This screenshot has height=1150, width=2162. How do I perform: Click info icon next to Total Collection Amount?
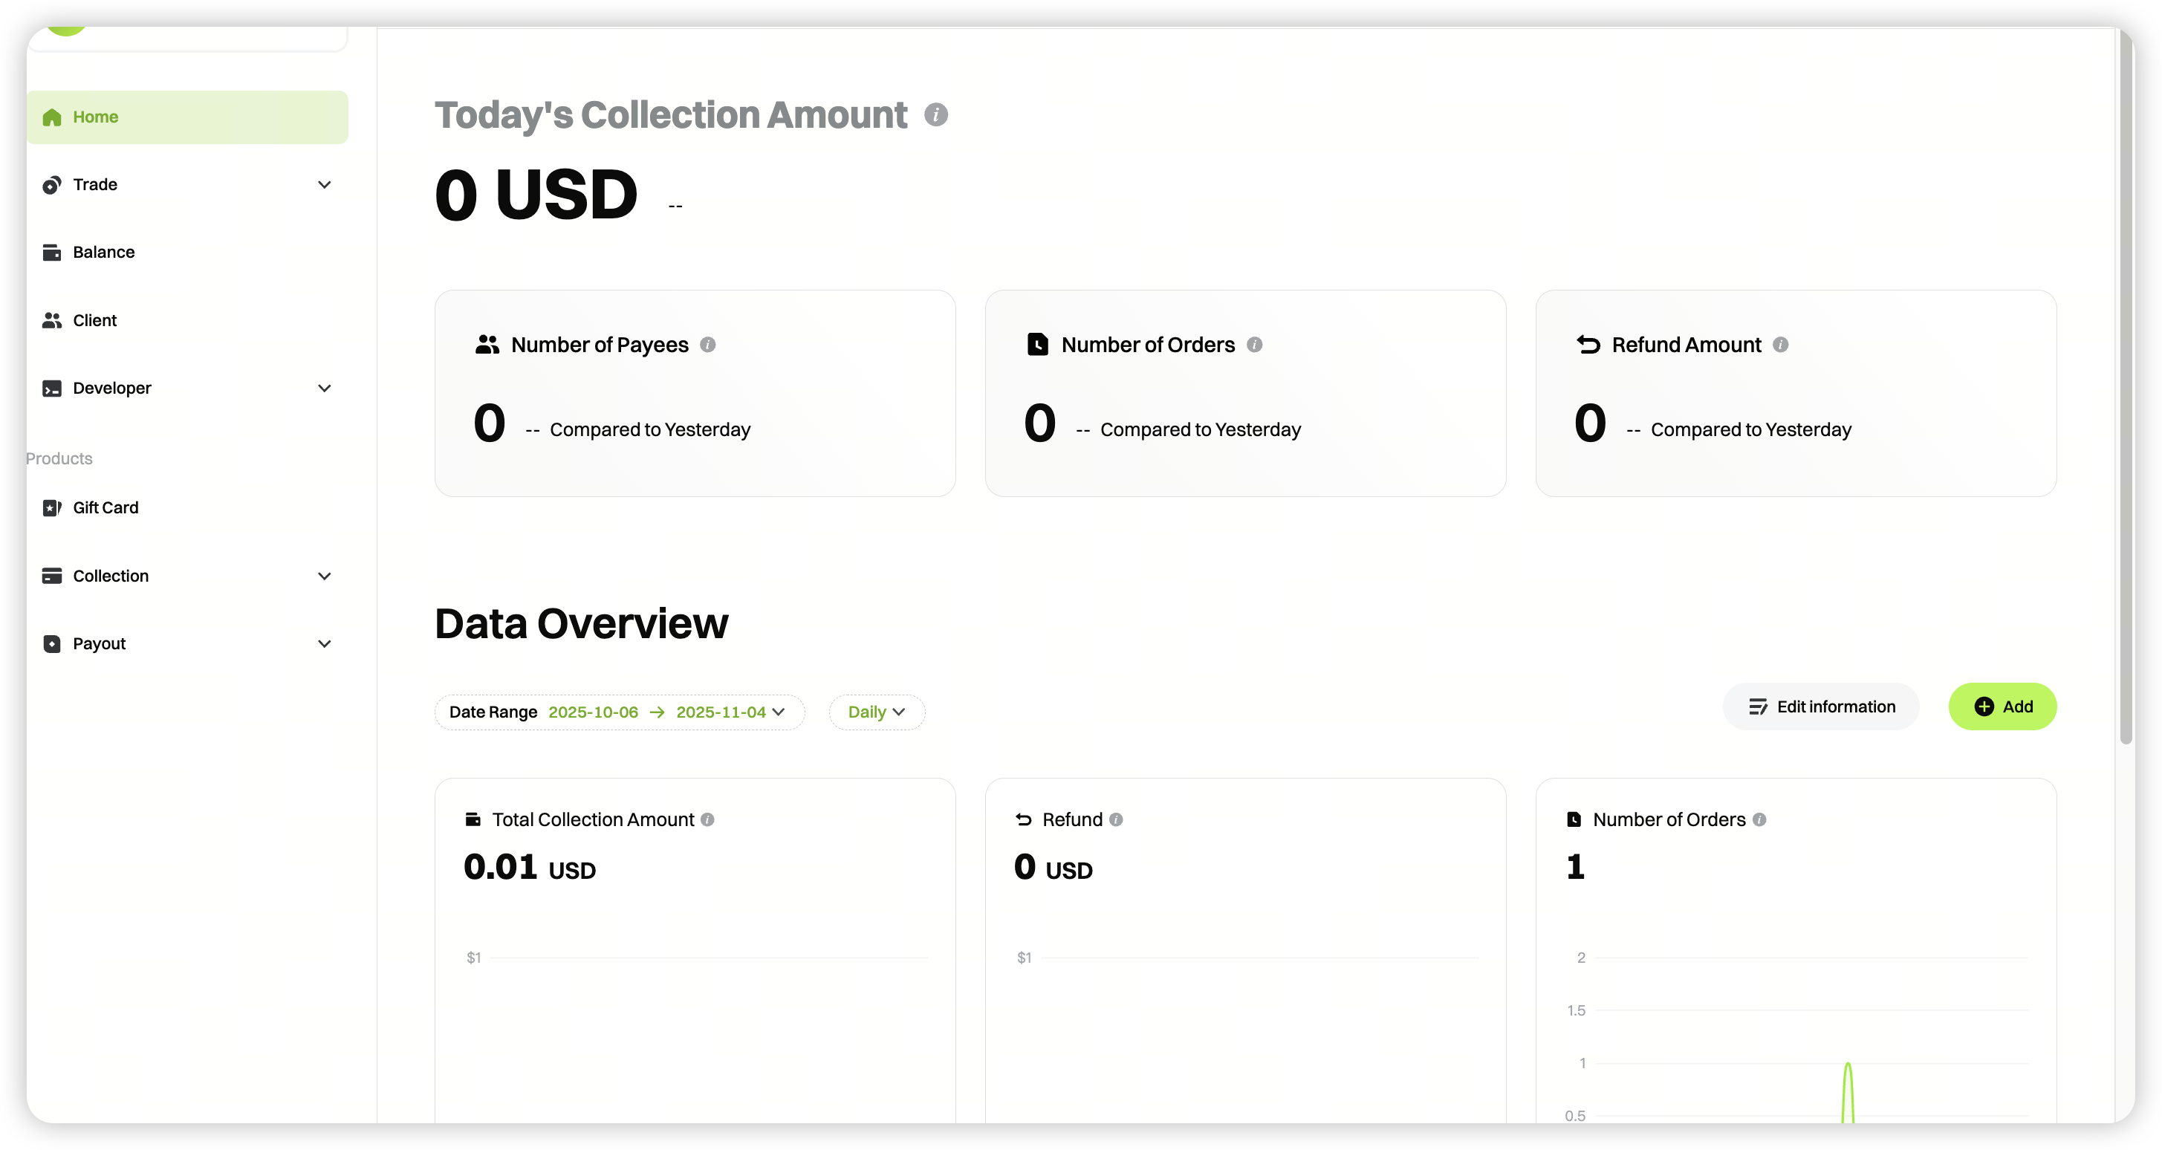click(x=707, y=819)
